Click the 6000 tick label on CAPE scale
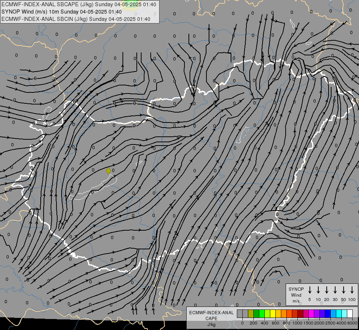The image size is (359, 330). [x=352, y=323]
